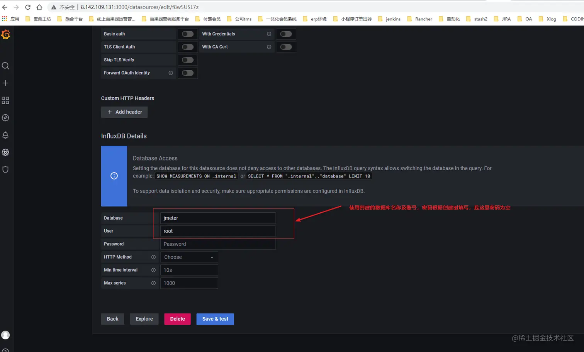The width and height of the screenshot is (584, 352).
Task: Open the HTTP Method Choose dropdown
Action: click(189, 257)
